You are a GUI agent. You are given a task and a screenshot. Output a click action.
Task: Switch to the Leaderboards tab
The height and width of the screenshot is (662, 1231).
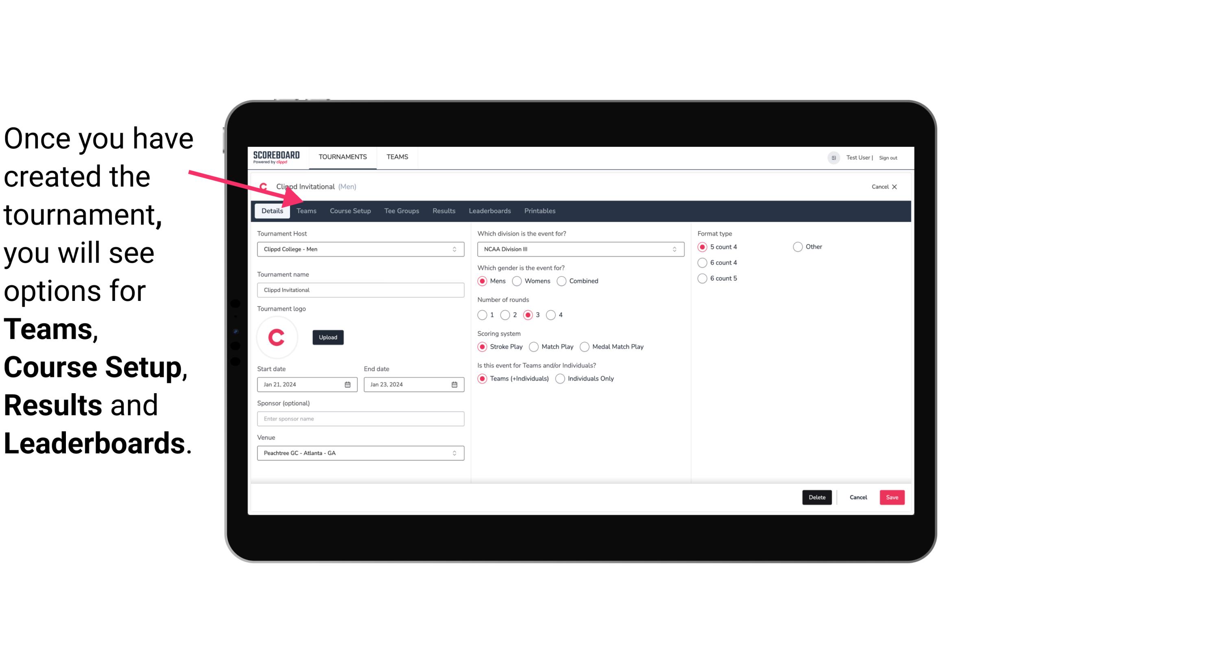(x=489, y=210)
